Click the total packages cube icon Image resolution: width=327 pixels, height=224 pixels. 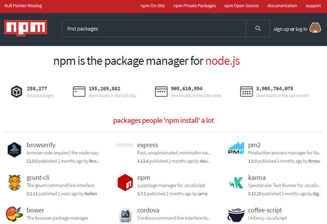tap(16, 91)
